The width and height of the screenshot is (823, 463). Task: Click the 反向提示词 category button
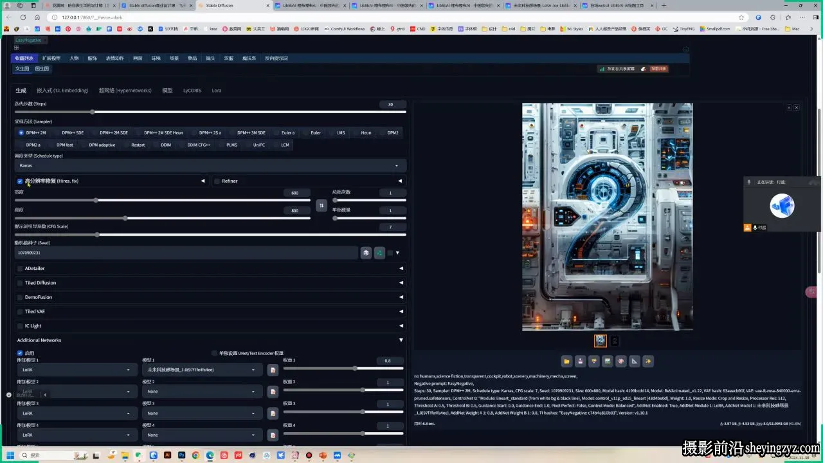276,58
